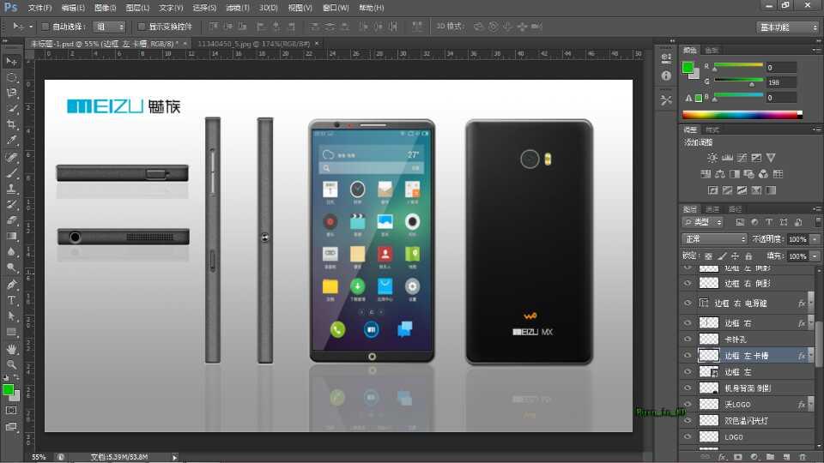Open the 正常 blend mode dropdown
Image resolution: width=824 pixels, height=463 pixels.
click(714, 239)
